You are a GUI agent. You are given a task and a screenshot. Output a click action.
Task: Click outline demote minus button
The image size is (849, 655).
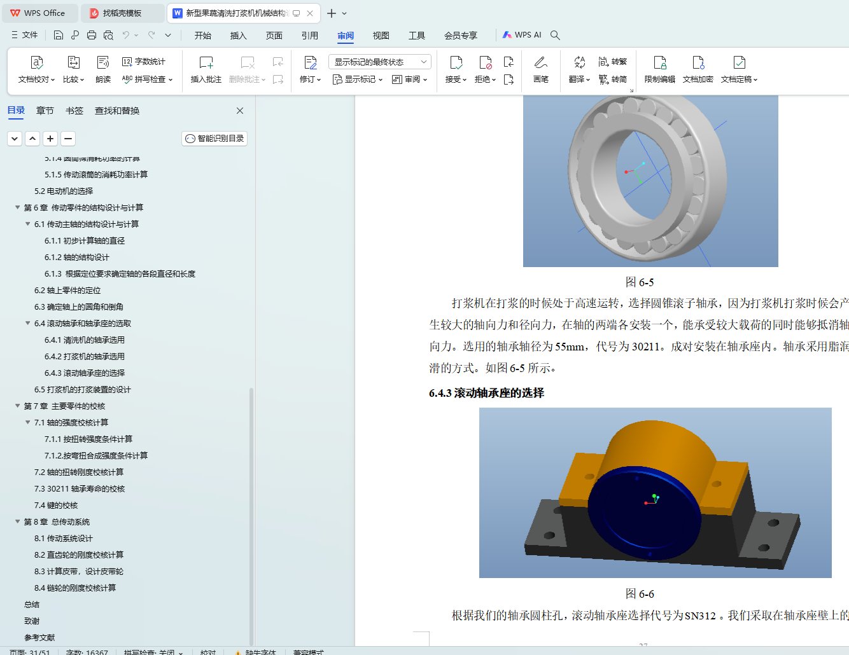(68, 139)
